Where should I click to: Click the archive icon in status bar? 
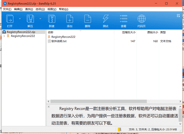tap(120, 129)
